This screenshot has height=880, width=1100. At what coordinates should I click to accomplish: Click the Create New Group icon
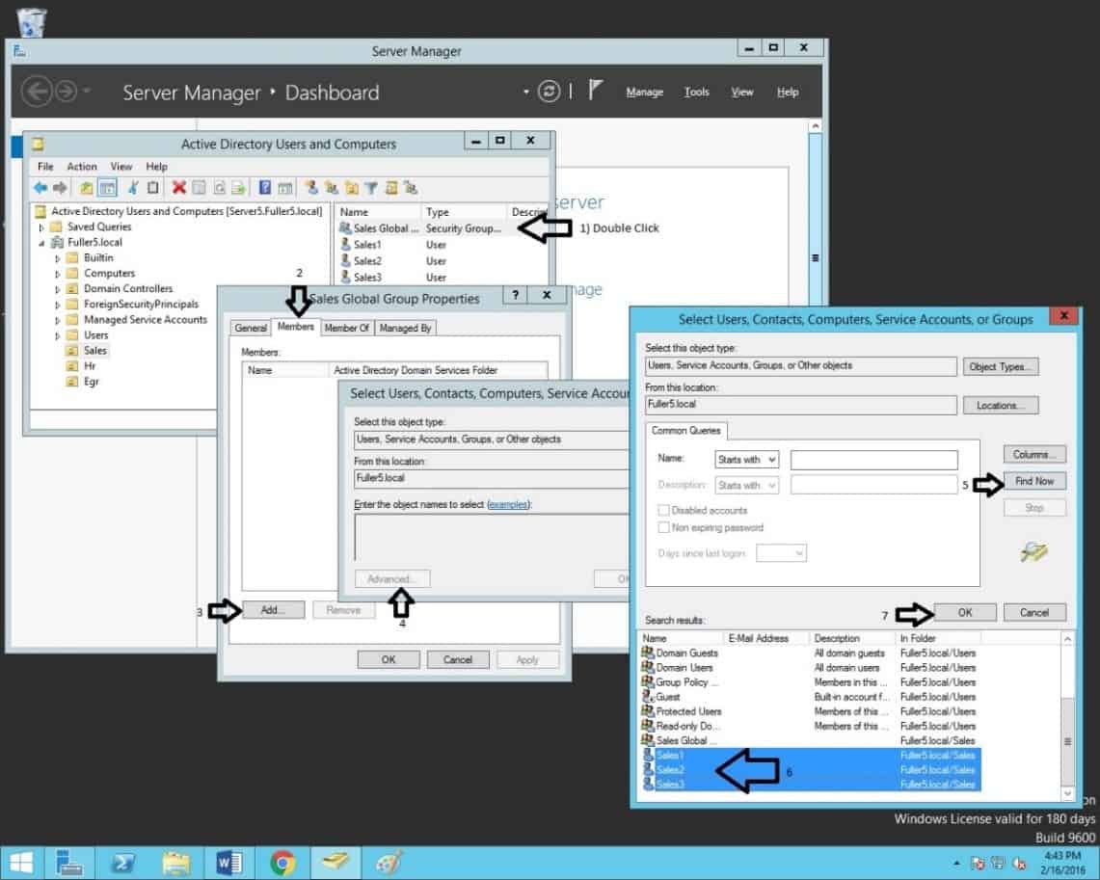[331, 187]
